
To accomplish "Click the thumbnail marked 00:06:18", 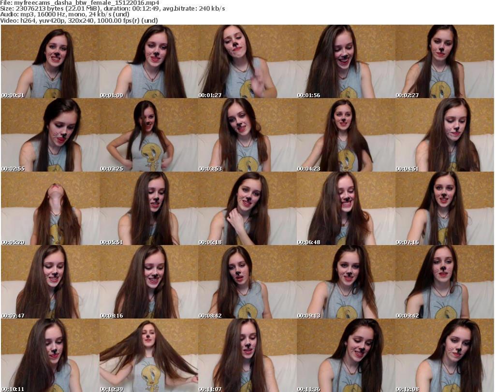I will (247, 208).
